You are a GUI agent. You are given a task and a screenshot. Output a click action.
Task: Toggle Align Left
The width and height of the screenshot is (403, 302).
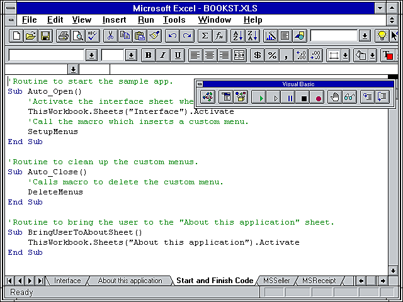pyautogui.click(x=195, y=55)
